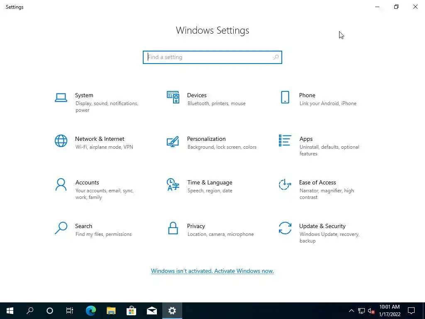Restore down the Settings window

396,7
